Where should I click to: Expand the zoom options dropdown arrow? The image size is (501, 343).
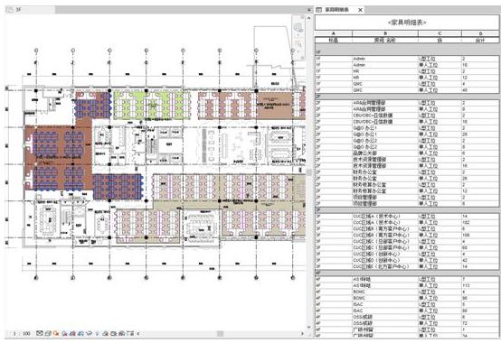point(298,51)
